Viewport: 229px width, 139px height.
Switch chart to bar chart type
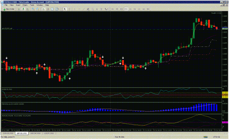(19, 9)
